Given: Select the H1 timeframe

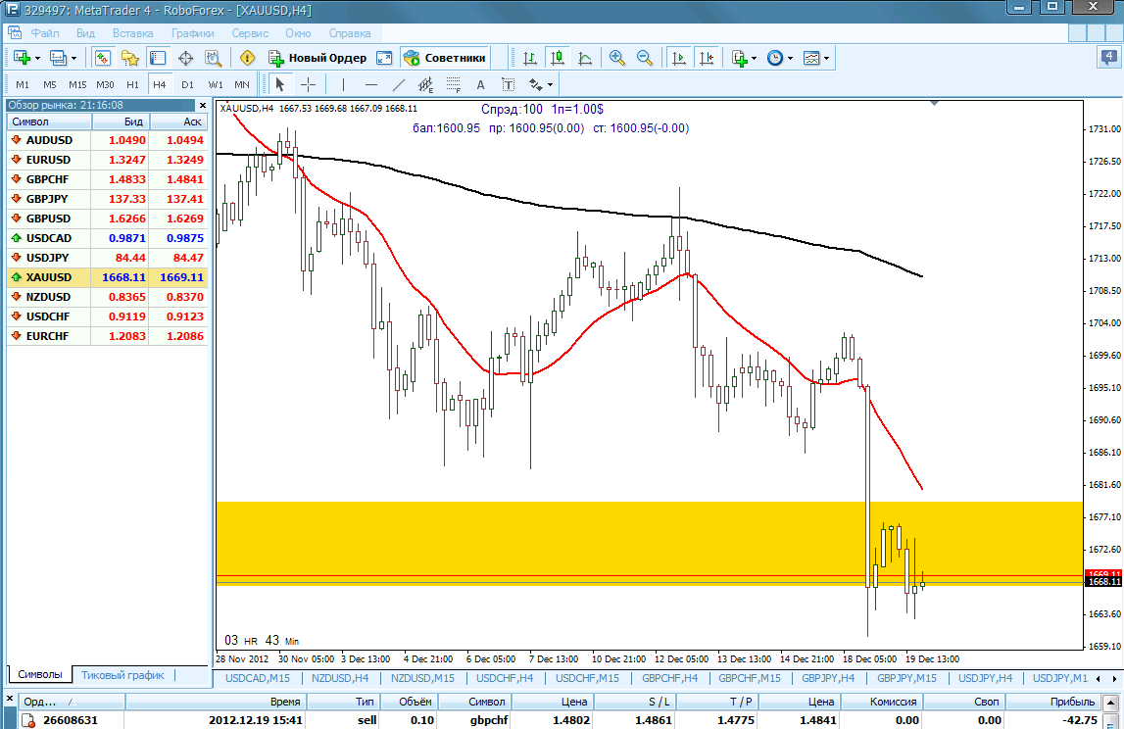Looking at the screenshot, I should point(132,84).
